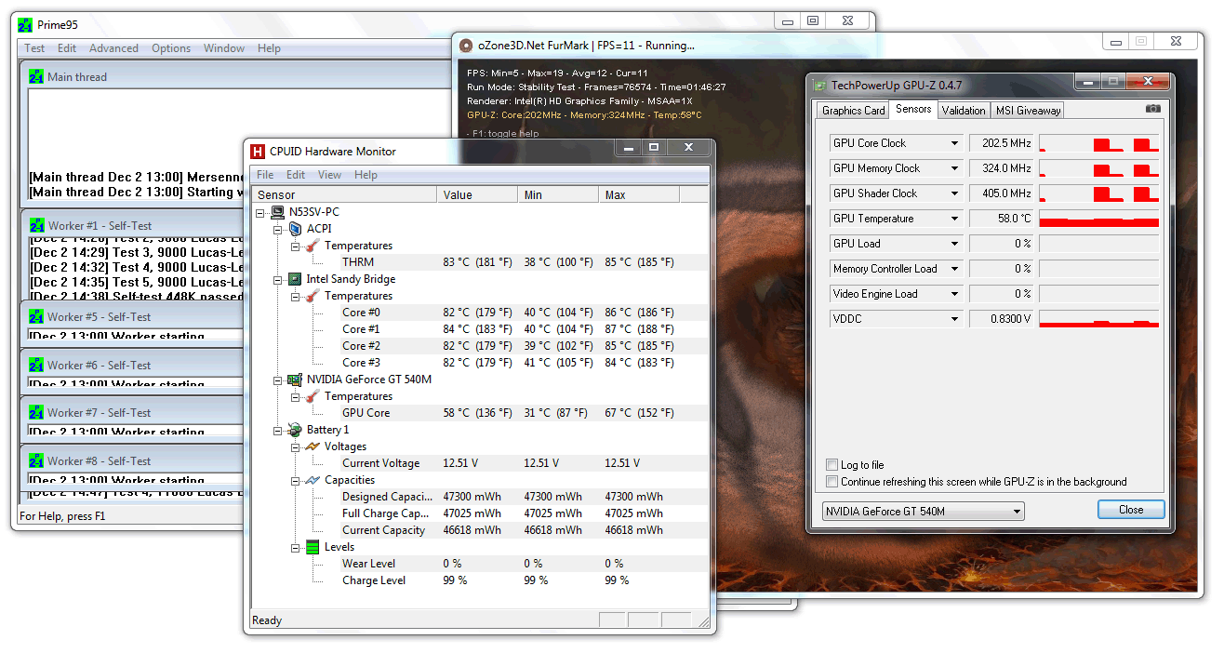Click the Capacities icon under Battery 1
Screen dimensions: 1224x653
(313, 479)
